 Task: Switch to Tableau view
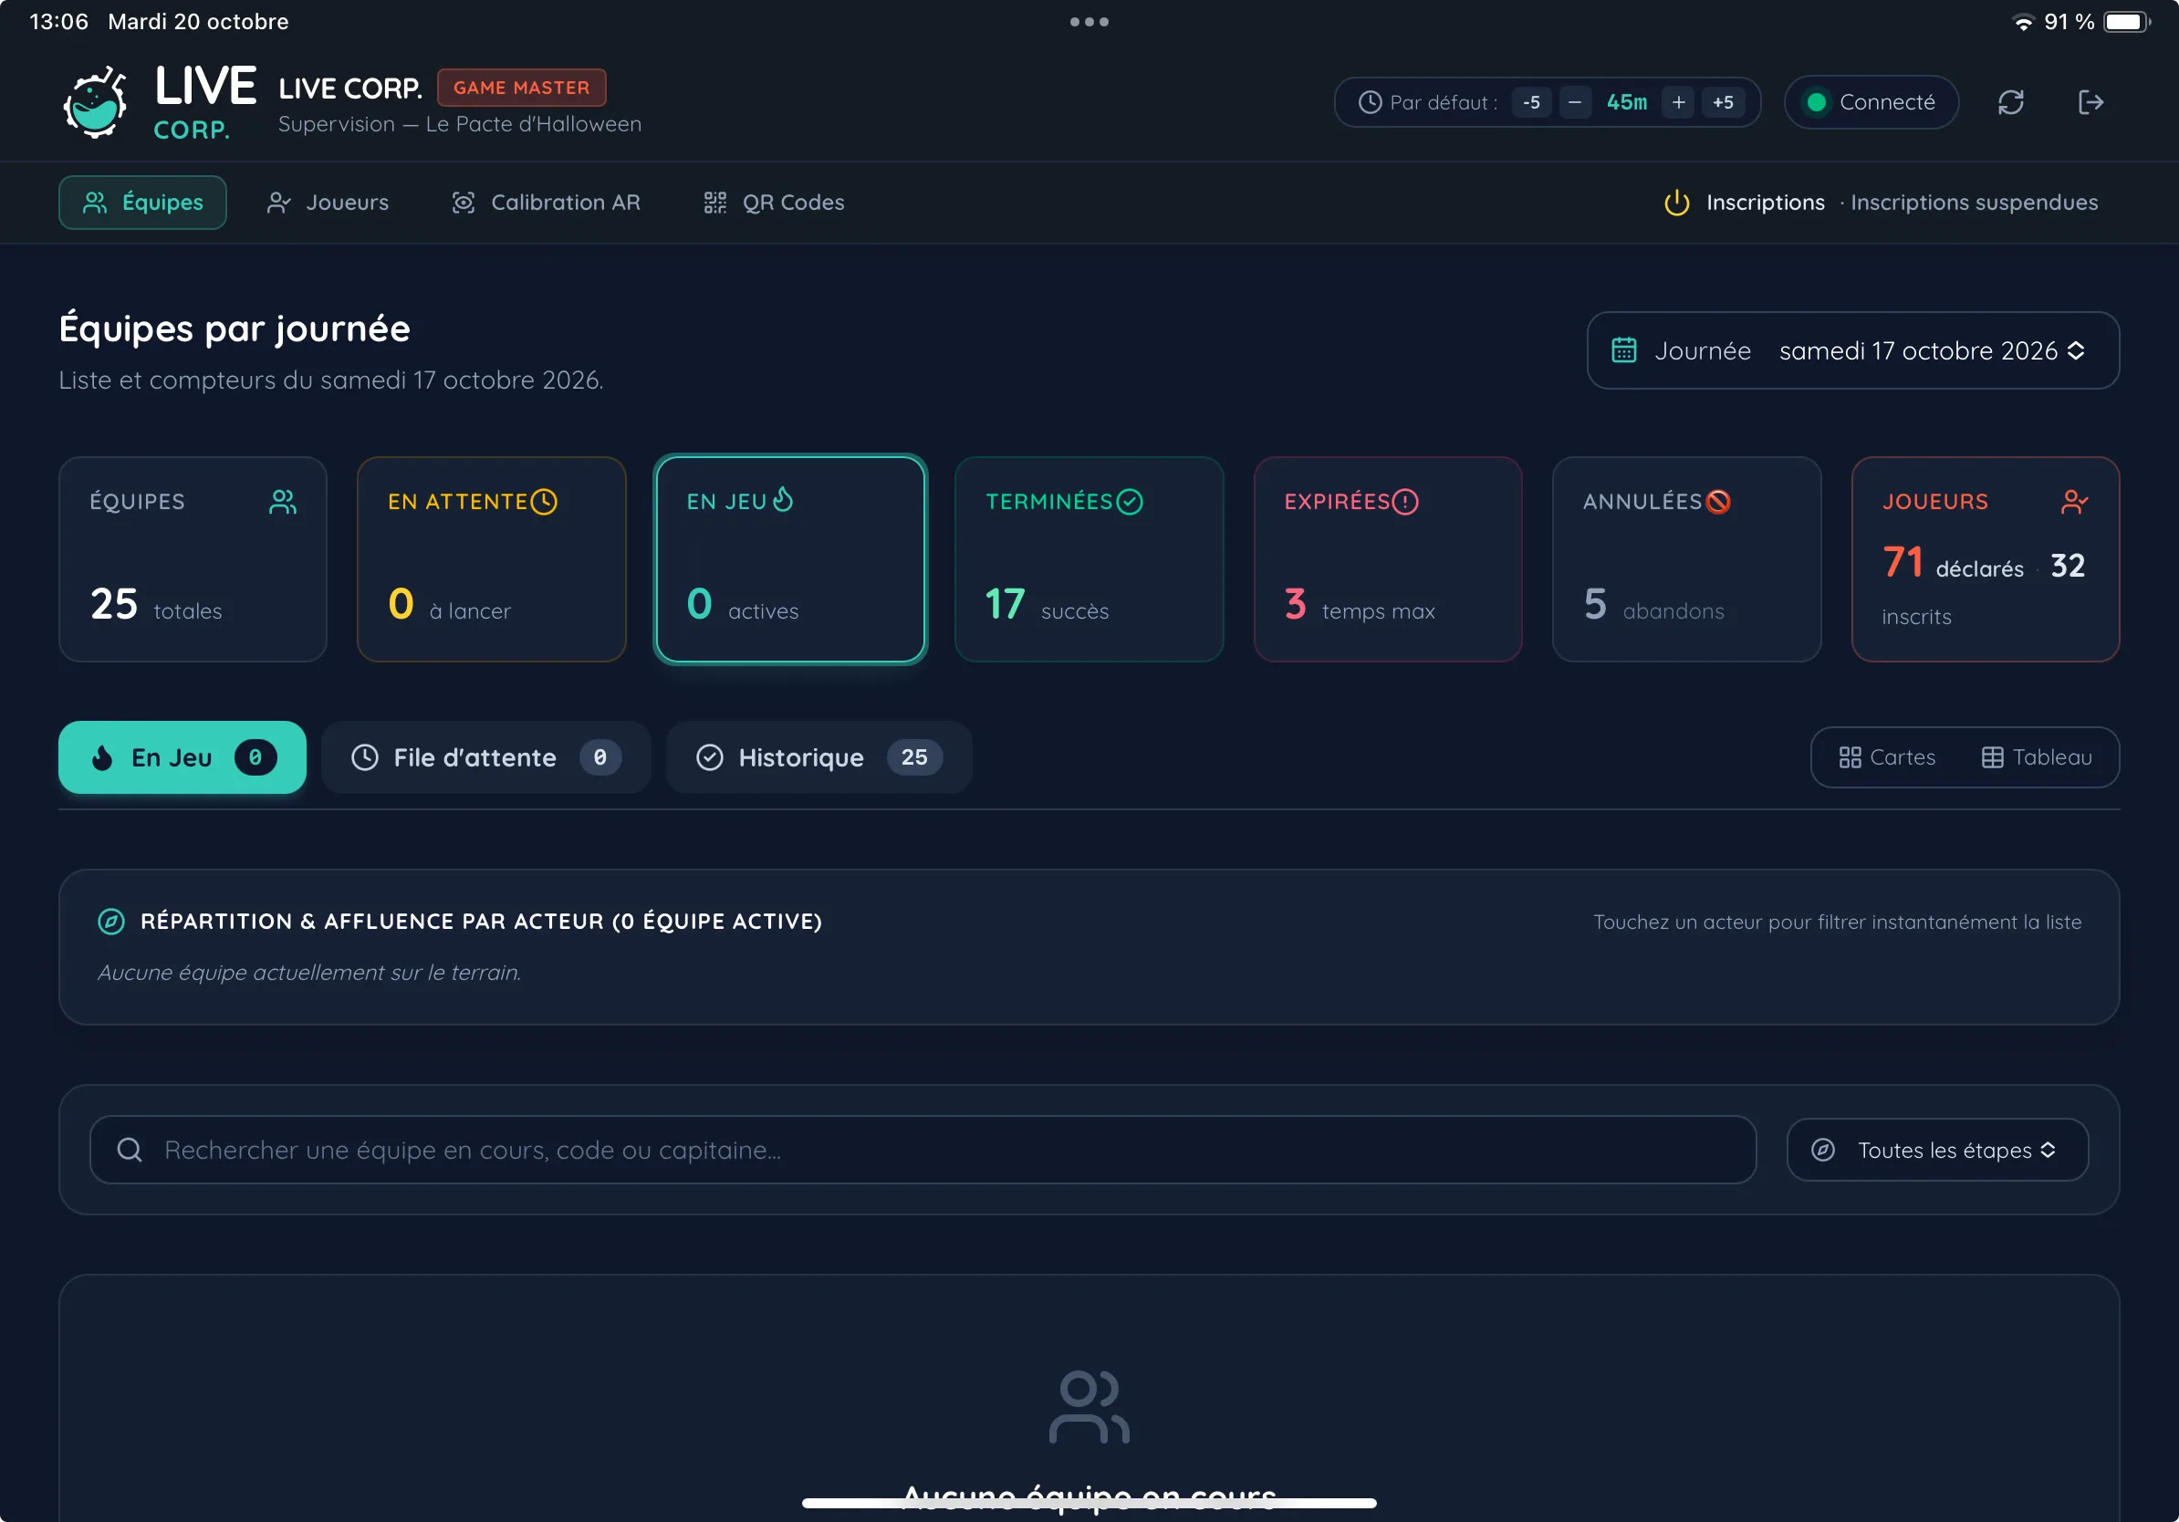[x=2037, y=757]
